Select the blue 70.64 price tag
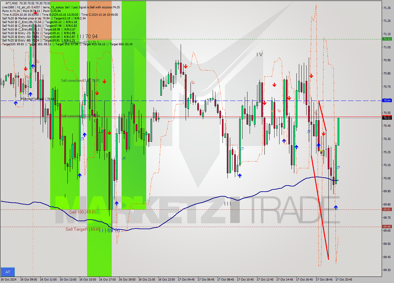Image resolution: width=394 pixels, height=283 pixels. pos(387,100)
